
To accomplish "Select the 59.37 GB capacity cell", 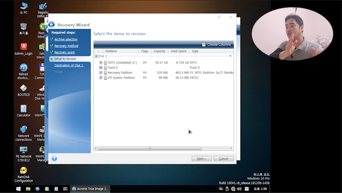I will pyautogui.click(x=162, y=63).
